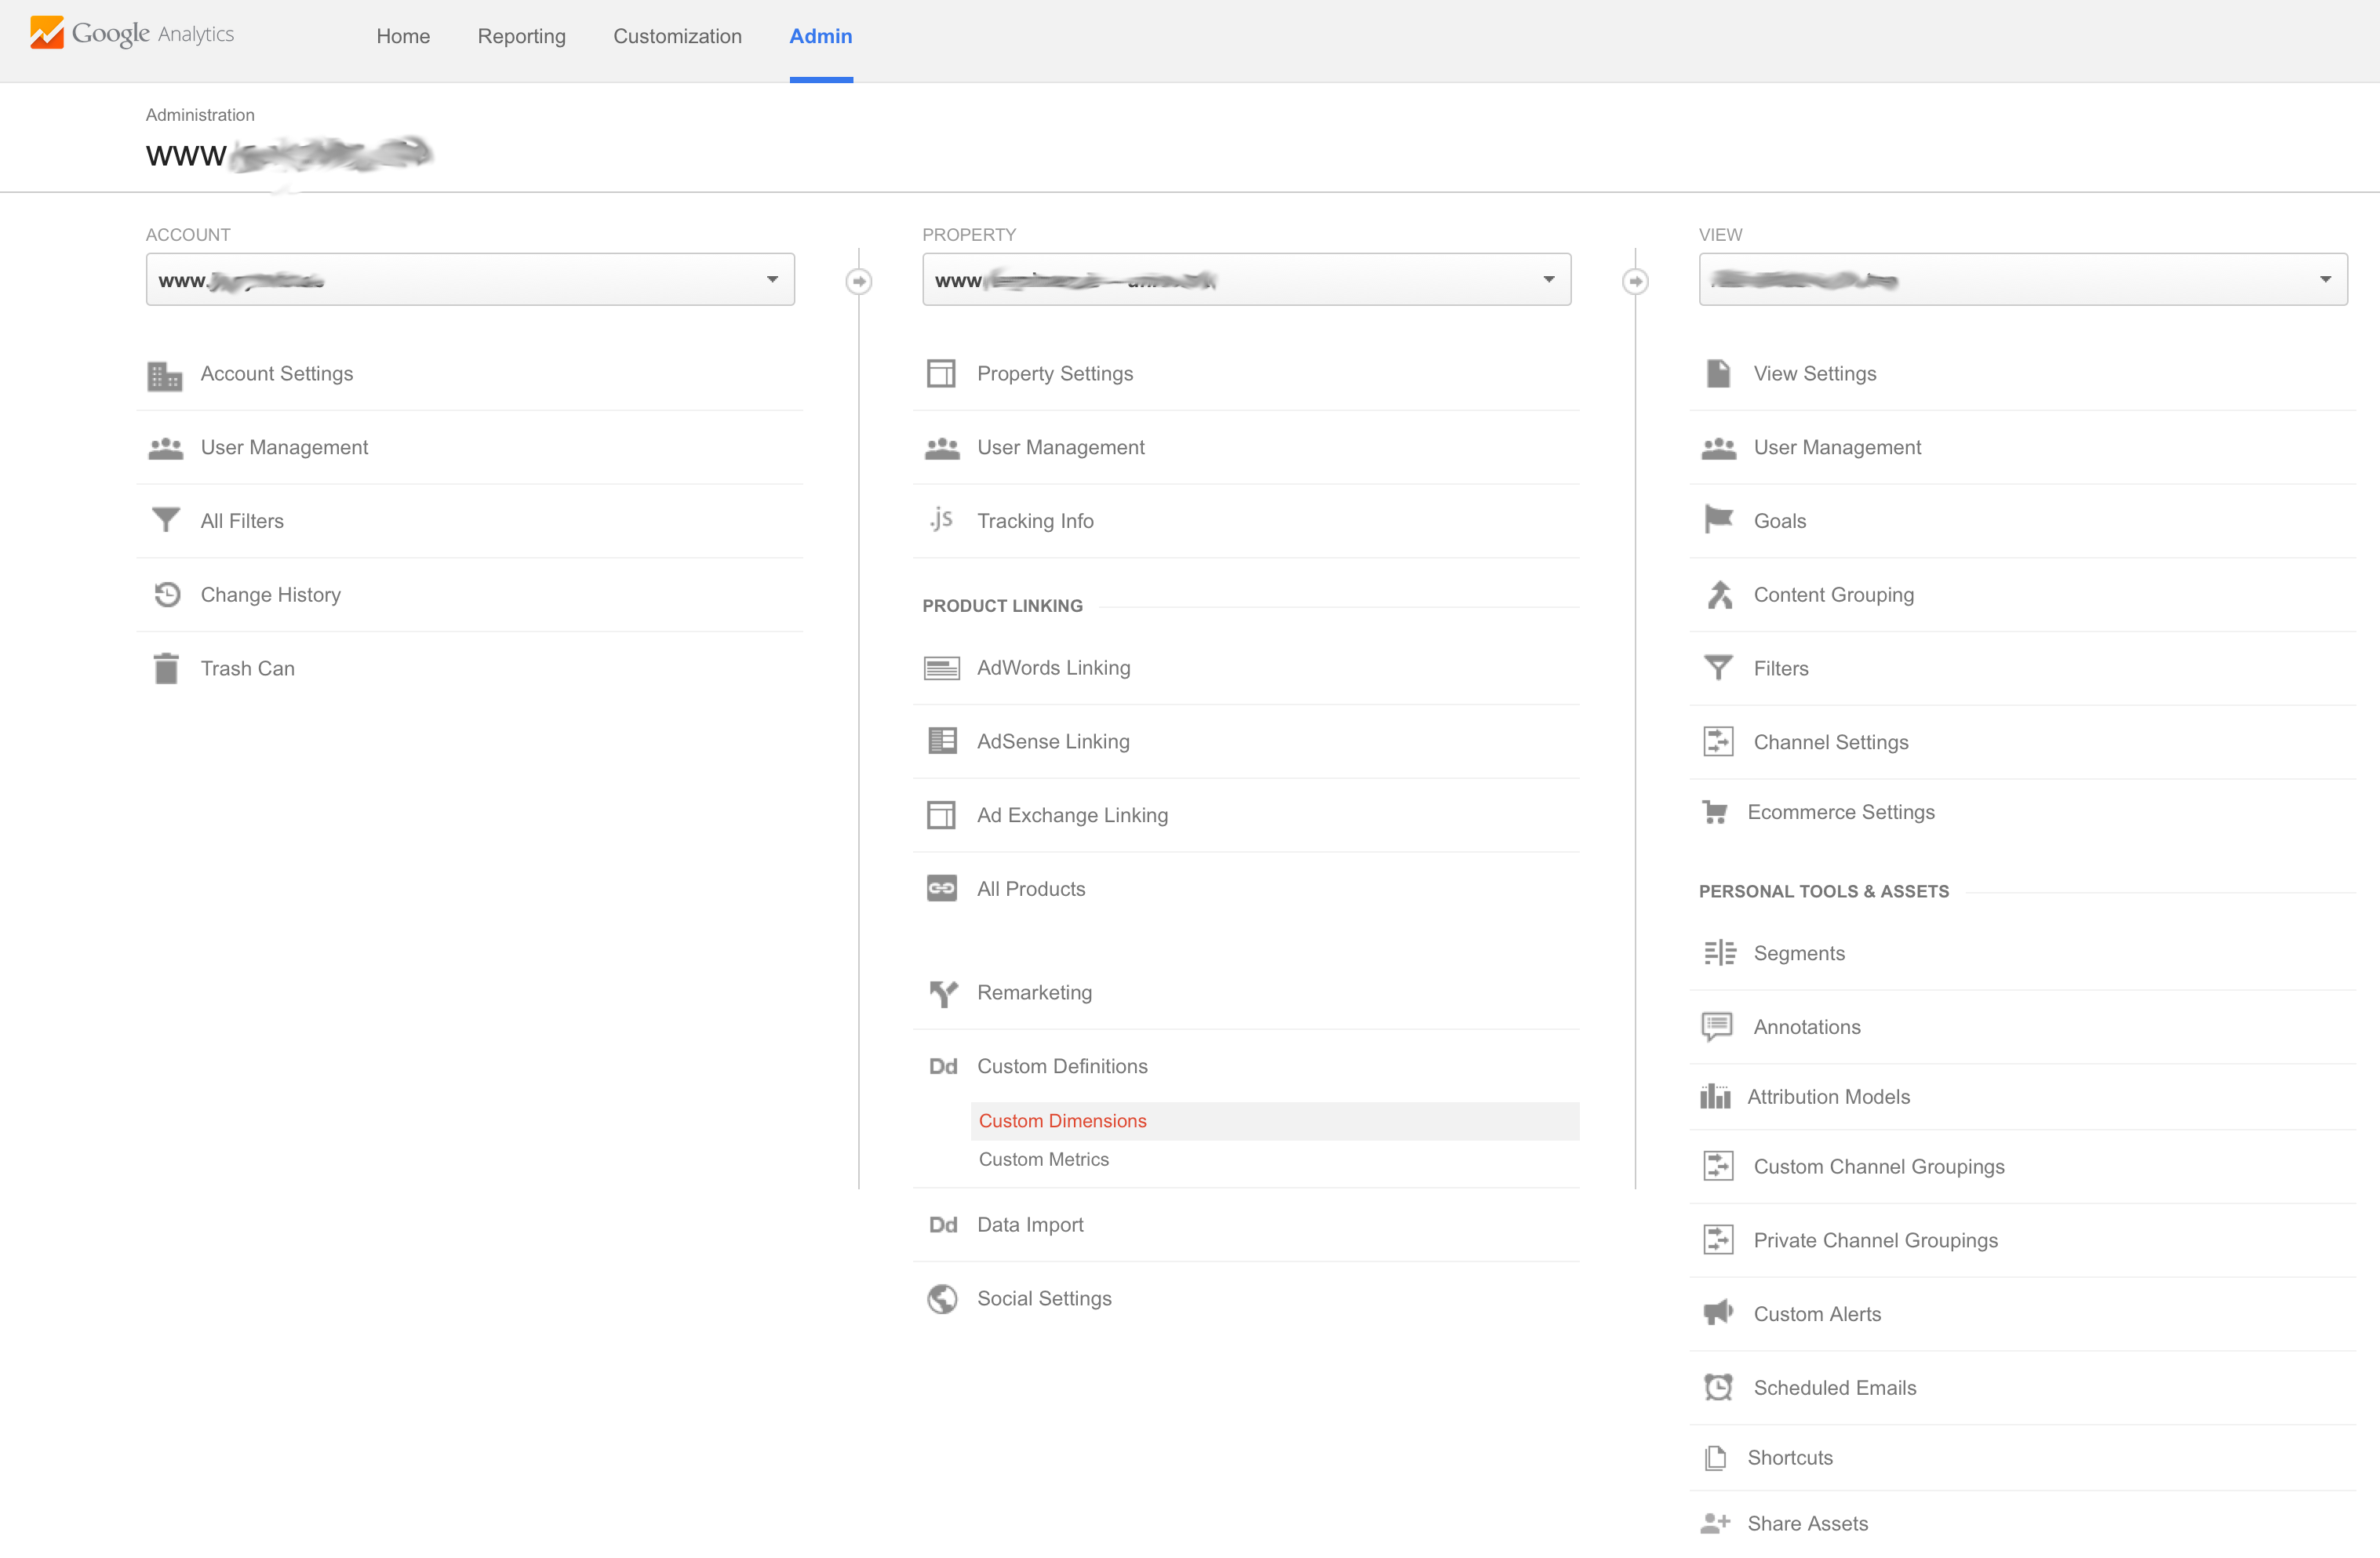Collapse the Custom Definitions section
This screenshot has width=2380, height=1558.
coord(1062,1066)
